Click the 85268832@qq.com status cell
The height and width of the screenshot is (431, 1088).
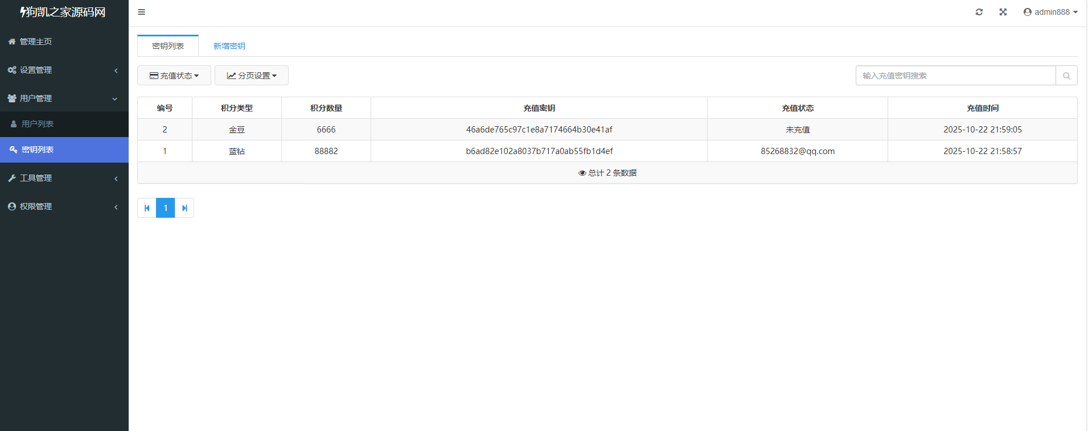(x=798, y=151)
